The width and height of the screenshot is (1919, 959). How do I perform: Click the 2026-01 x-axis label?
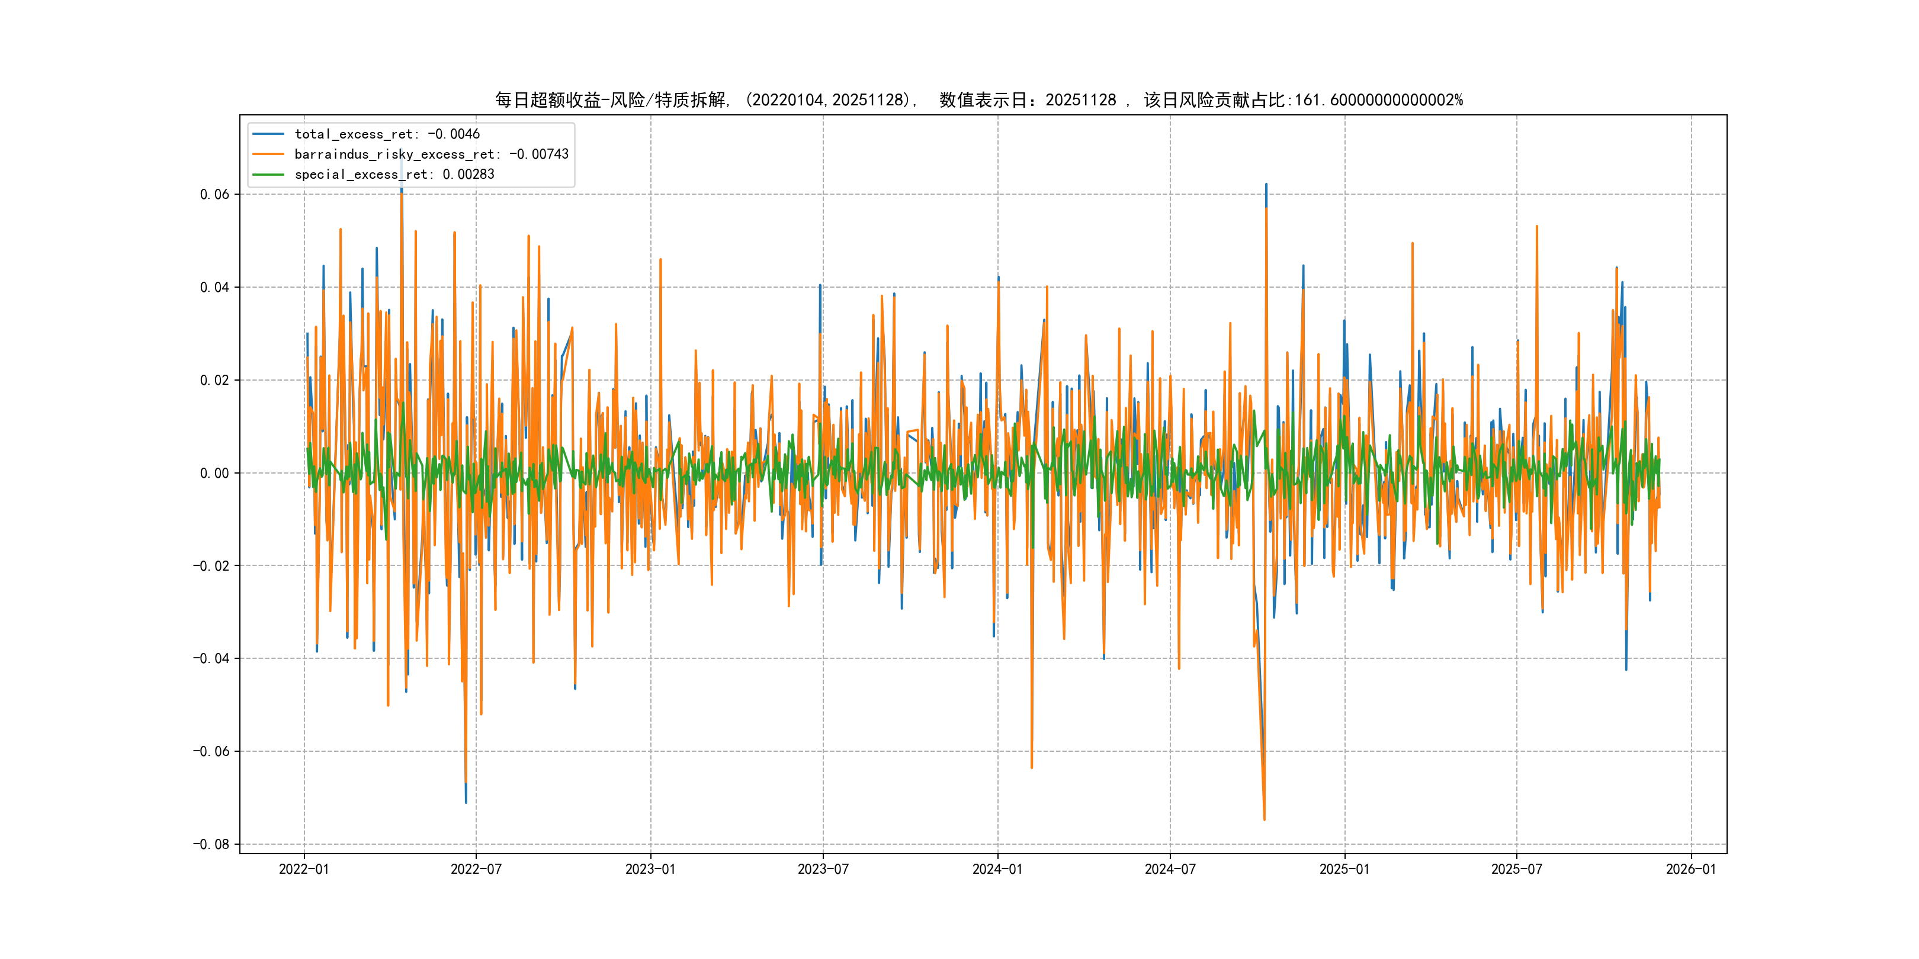[x=1691, y=869]
